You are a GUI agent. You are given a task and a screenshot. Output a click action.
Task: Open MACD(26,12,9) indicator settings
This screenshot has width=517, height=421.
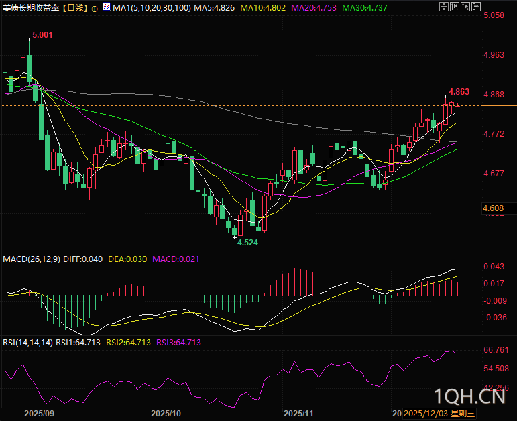click(32, 259)
